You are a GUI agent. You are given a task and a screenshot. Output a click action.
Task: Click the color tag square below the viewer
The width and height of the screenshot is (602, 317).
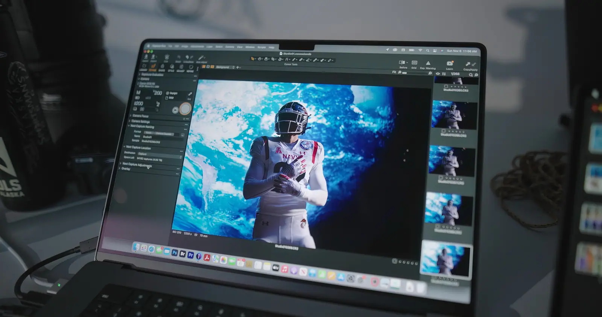394,261
